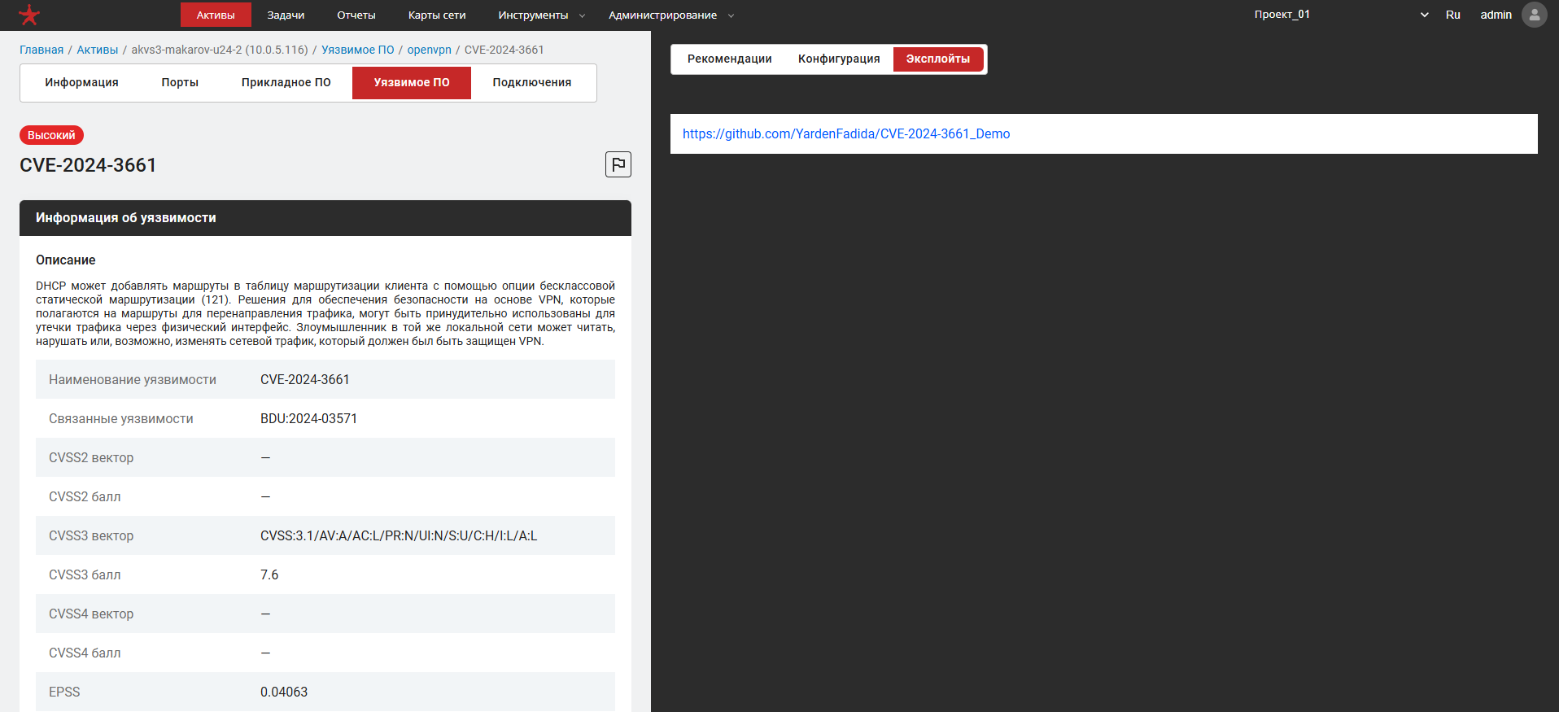The image size is (1559, 712).
Task: Click the flag icon beside CVE-2024-3661
Action: point(618,164)
